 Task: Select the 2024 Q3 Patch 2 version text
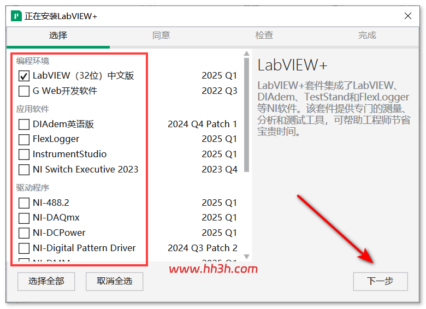tap(203, 248)
